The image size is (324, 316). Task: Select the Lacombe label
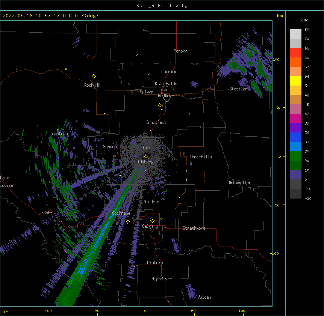(x=169, y=72)
